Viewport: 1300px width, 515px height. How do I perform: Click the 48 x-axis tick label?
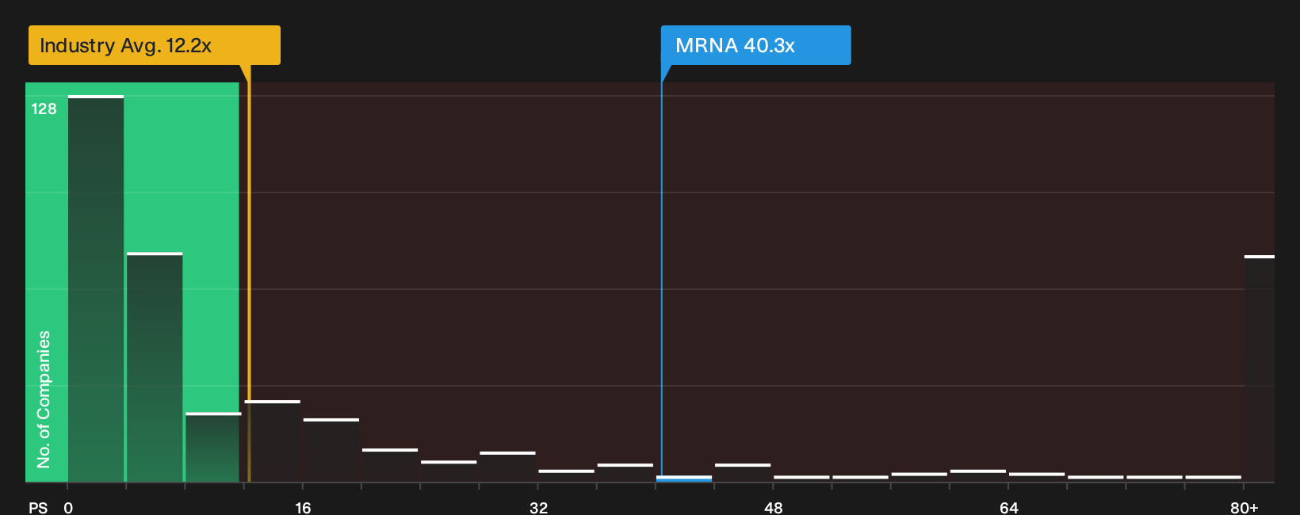point(774,507)
